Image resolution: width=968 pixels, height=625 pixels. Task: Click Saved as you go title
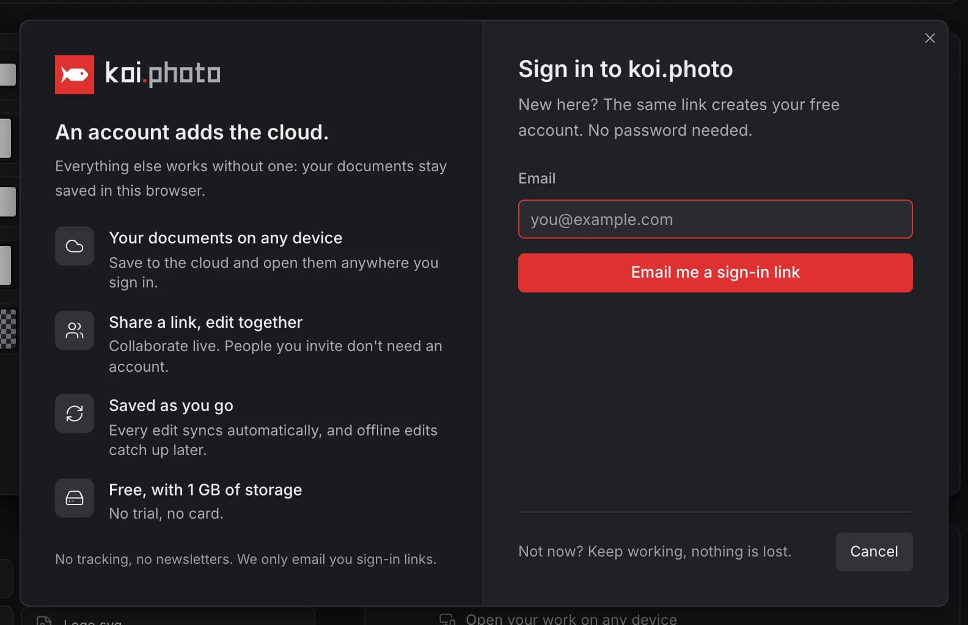tap(171, 405)
